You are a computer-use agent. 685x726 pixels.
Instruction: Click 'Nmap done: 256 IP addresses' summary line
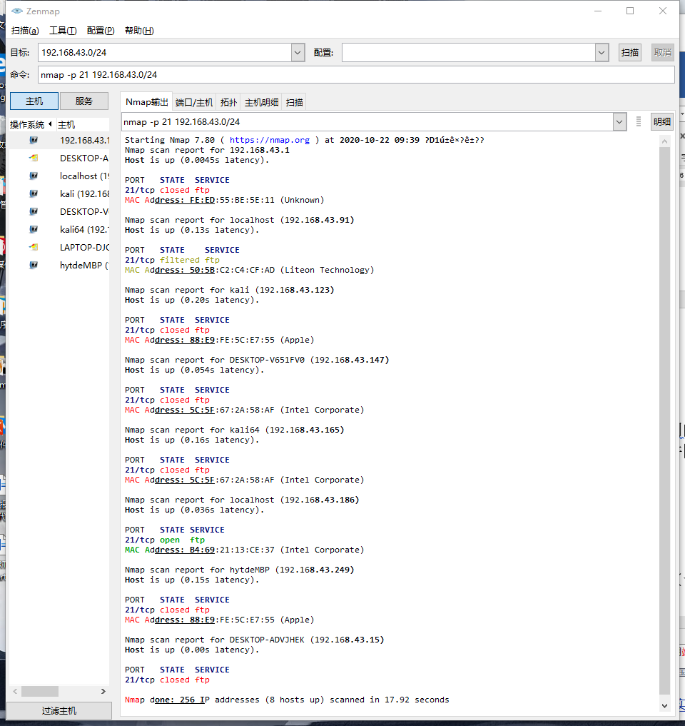click(287, 700)
